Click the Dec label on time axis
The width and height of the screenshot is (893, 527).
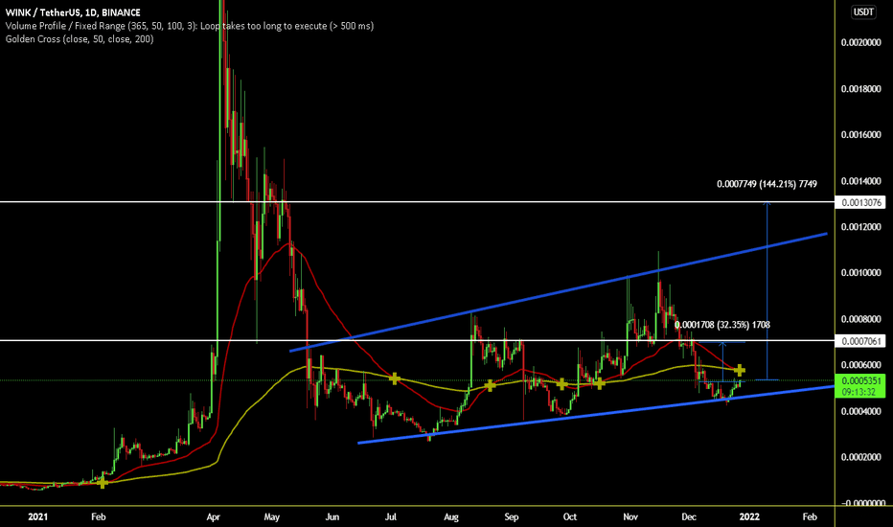pos(689,516)
